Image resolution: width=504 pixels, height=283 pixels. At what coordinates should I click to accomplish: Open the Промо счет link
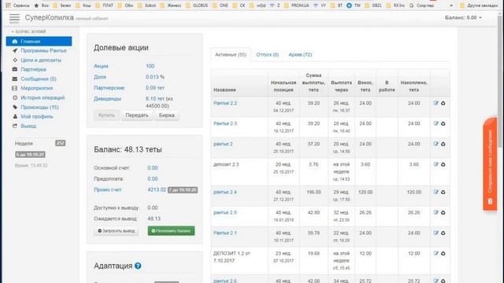(108, 189)
